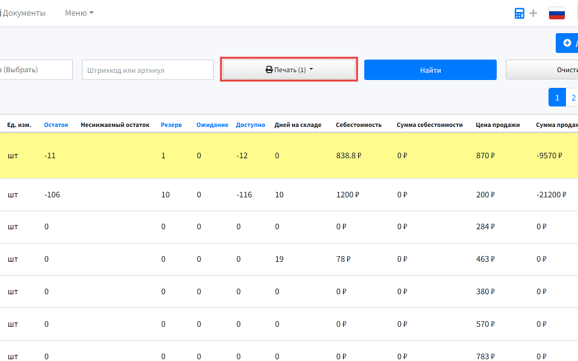Switch language via Russian flag icon
This screenshot has height=361, width=578.
click(556, 13)
